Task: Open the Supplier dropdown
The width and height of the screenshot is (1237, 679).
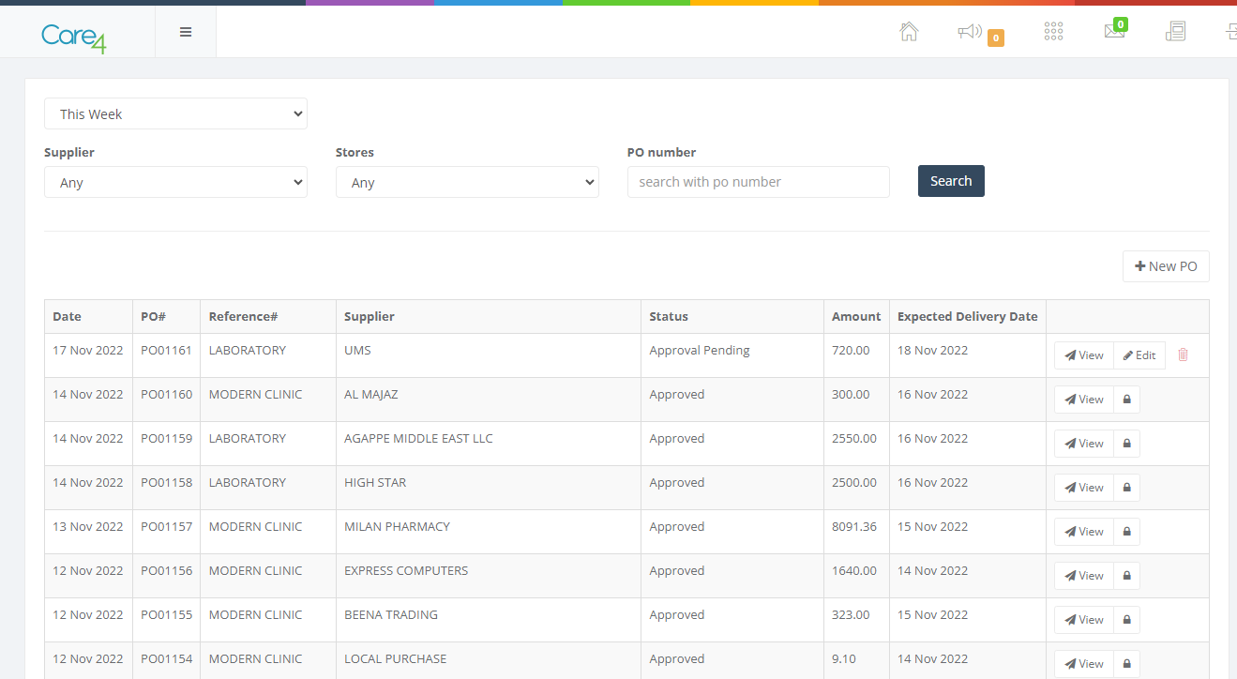Action: pyautogui.click(x=175, y=182)
